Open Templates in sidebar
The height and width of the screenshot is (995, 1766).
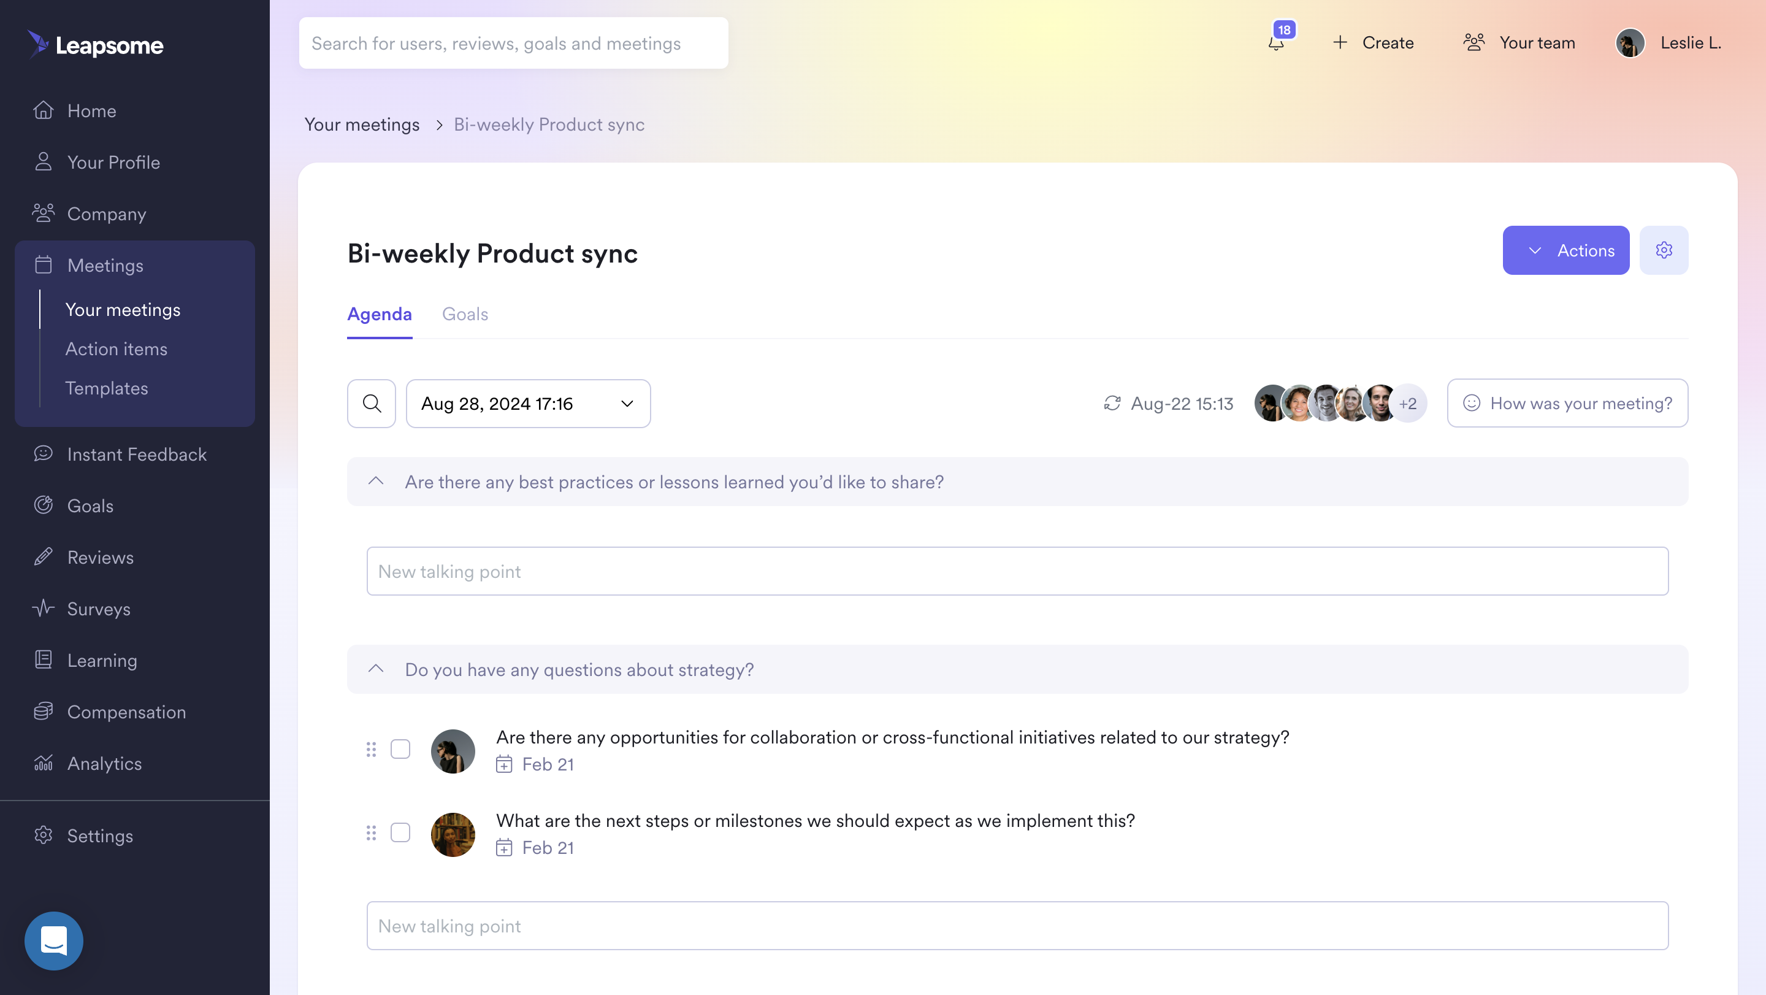(106, 388)
